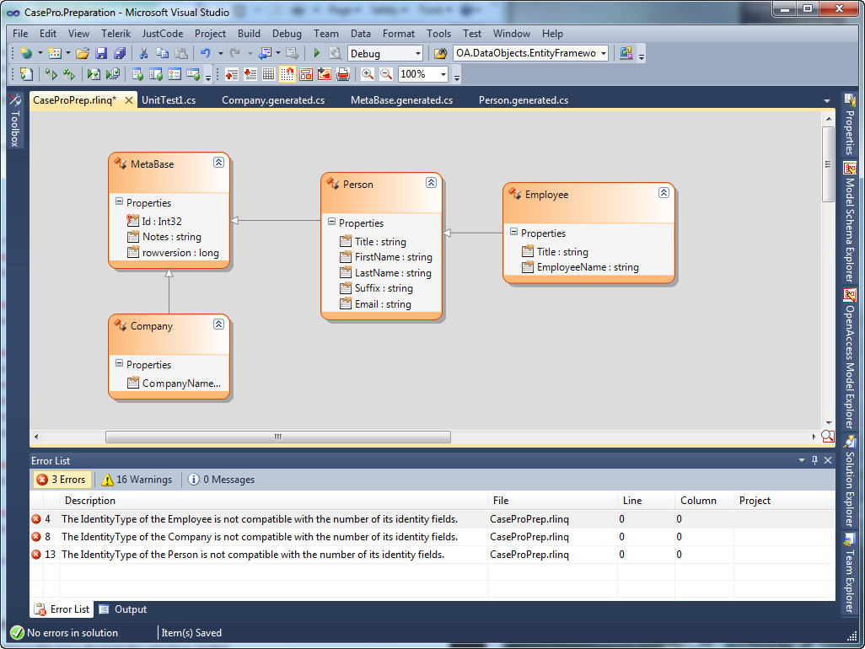Click the diagram's horizontal scrollbar thumb

click(x=277, y=437)
